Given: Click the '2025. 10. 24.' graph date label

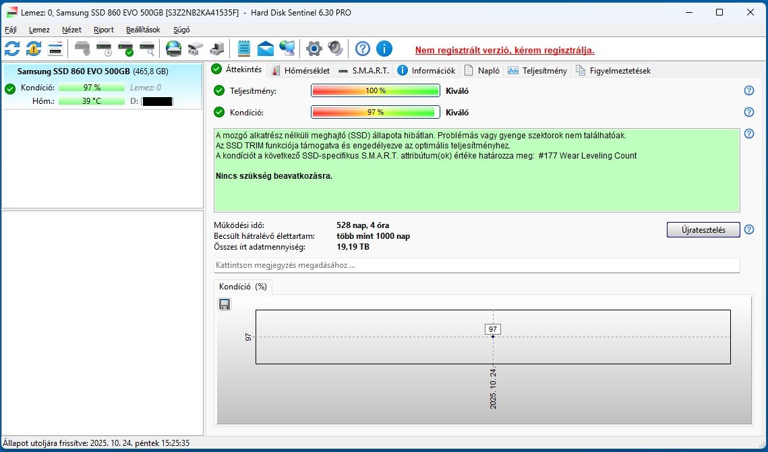Looking at the screenshot, I should coord(493,388).
